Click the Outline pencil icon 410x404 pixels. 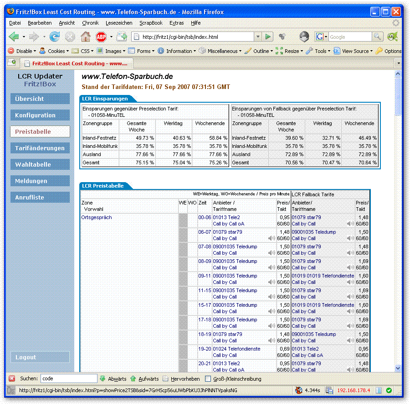pyautogui.click(x=248, y=51)
